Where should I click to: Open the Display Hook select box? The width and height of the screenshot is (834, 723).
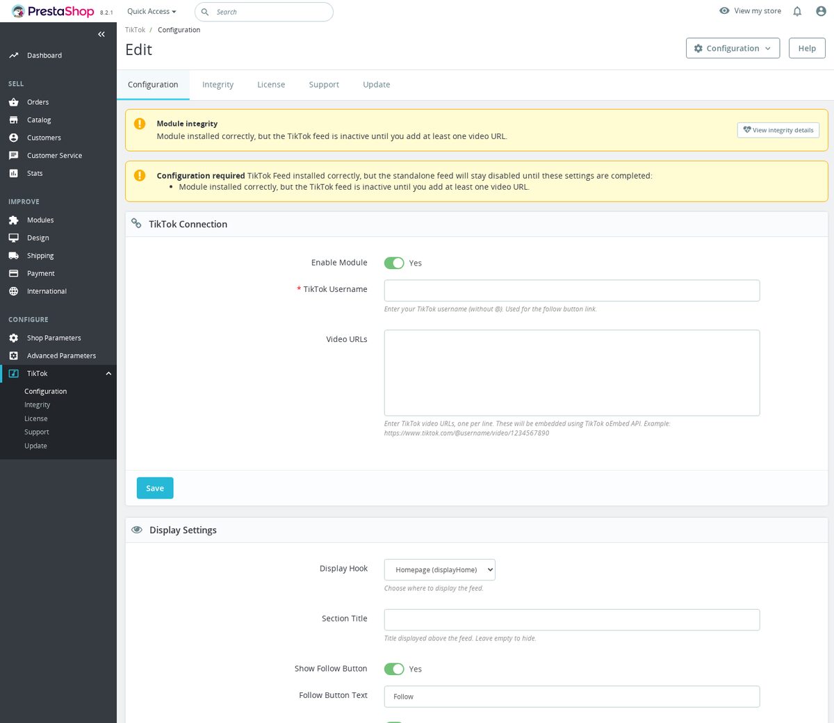[x=440, y=570]
